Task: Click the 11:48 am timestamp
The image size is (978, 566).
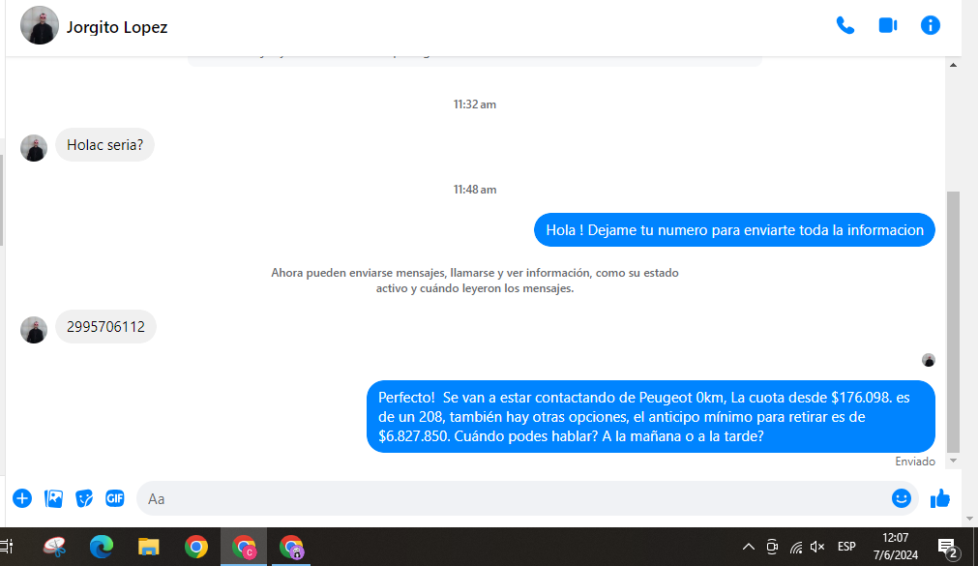Action: click(475, 189)
